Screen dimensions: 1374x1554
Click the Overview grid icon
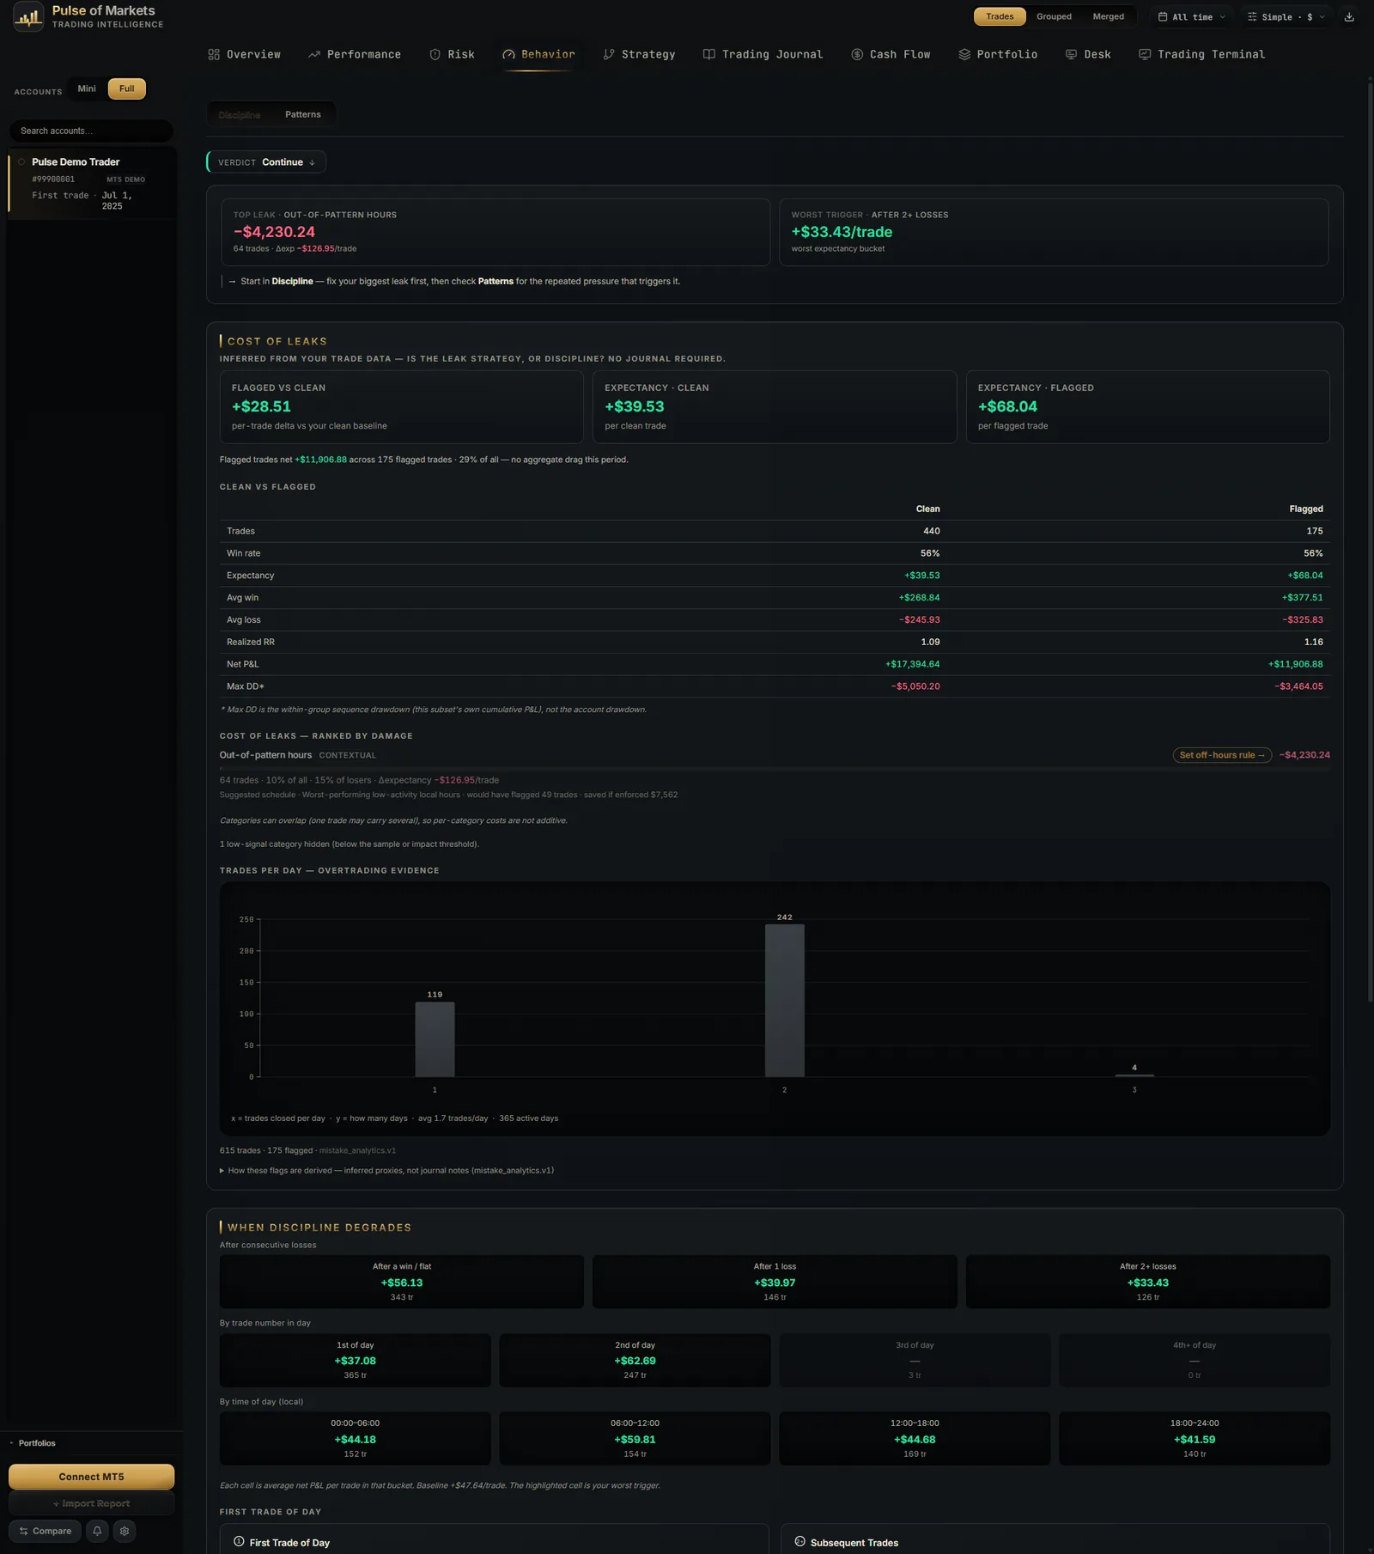[214, 54]
